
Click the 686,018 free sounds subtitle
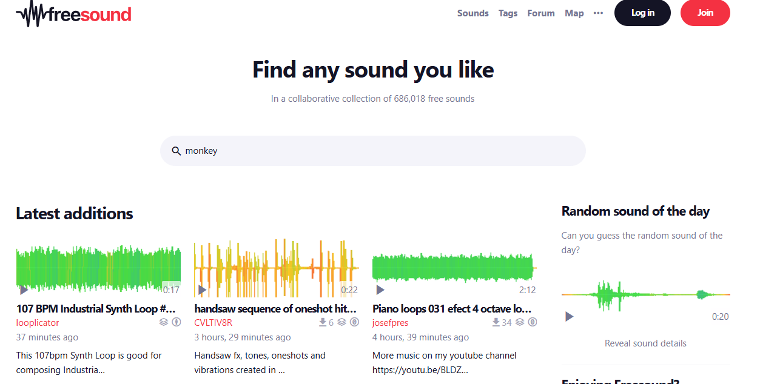(x=372, y=99)
